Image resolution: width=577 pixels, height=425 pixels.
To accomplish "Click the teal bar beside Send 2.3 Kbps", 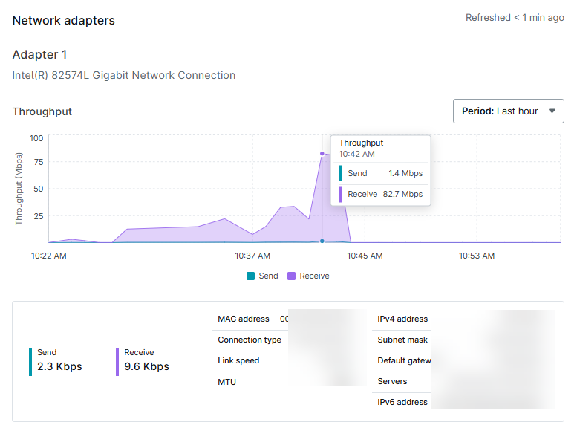I will click(x=30, y=361).
